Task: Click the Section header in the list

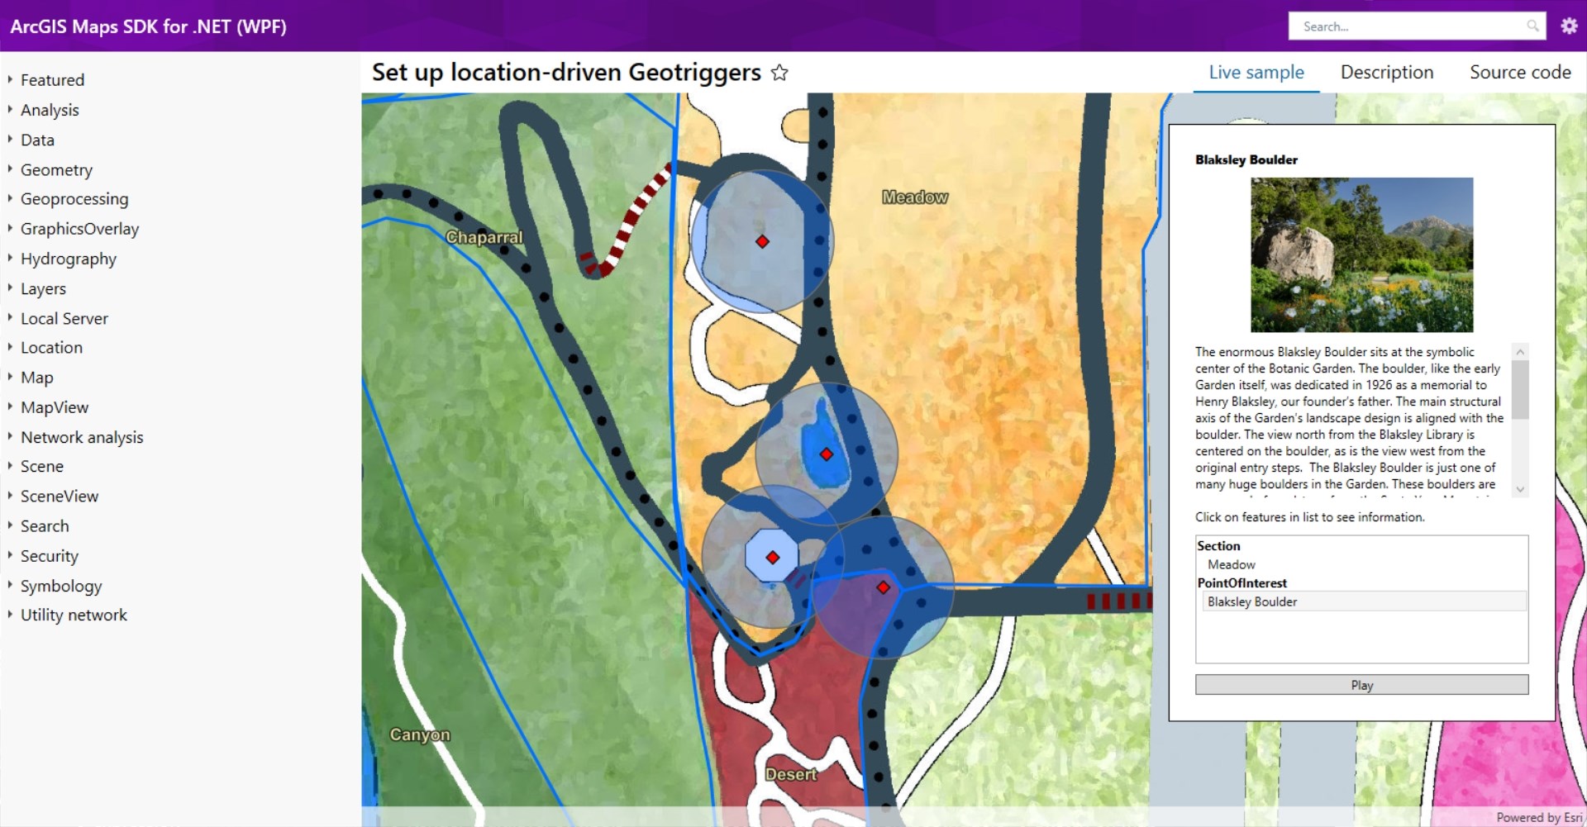Action: (1218, 546)
